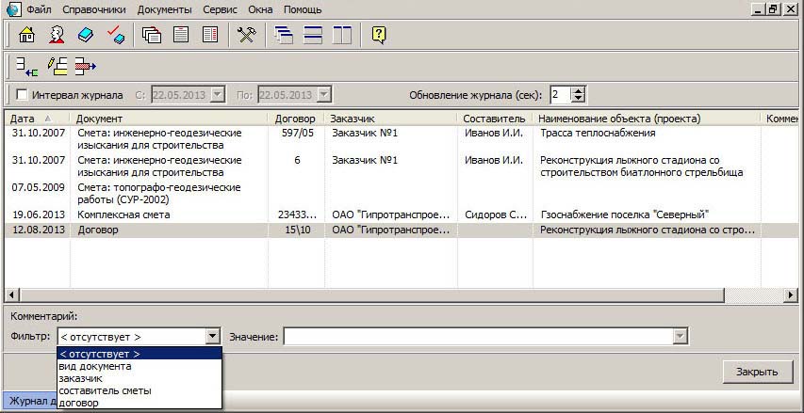The image size is (804, 413).
Task: Click the blue book reference icon
Action: (86, 35)
